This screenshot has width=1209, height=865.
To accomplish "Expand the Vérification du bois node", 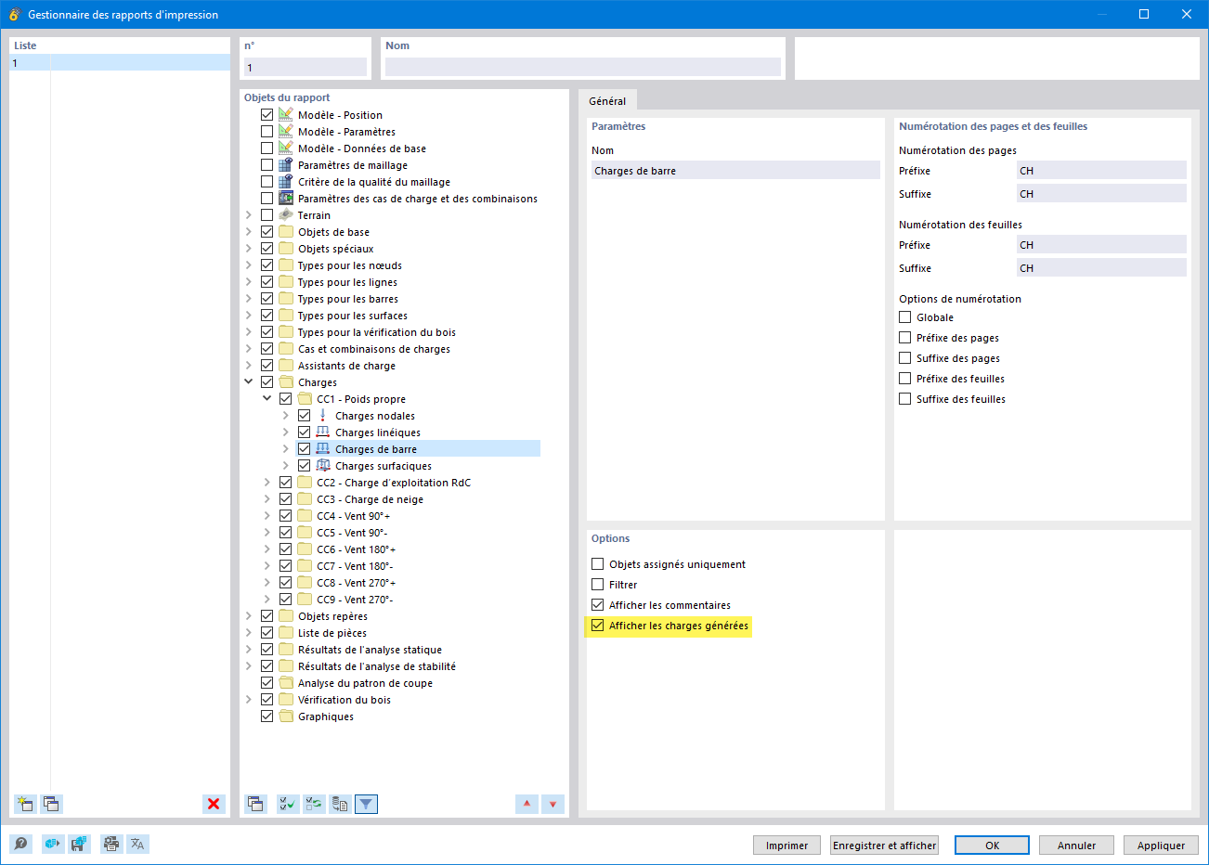I will pyautogui.click(x=249, y=700).
